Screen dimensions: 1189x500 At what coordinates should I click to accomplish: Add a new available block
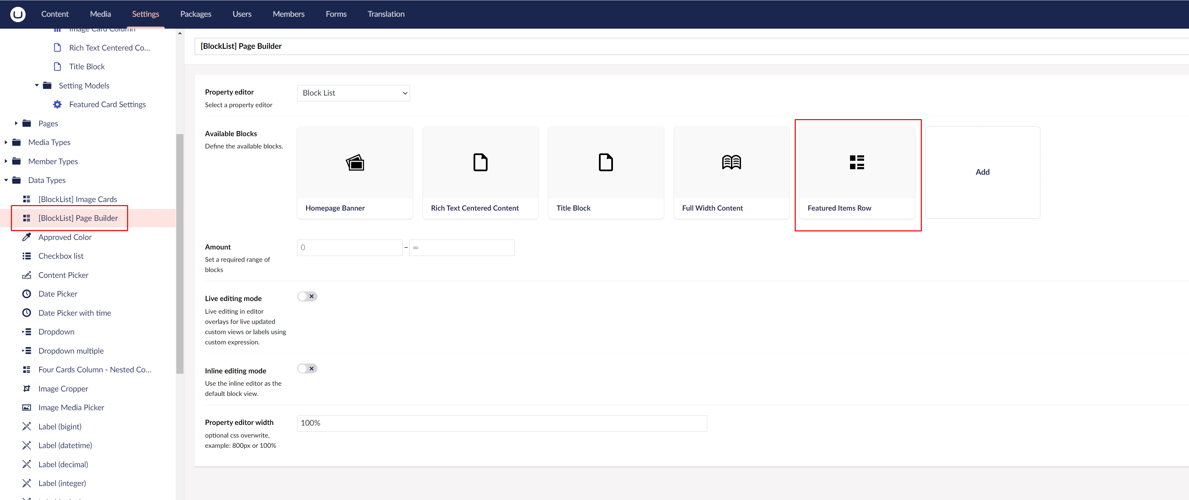pos(982,172)
